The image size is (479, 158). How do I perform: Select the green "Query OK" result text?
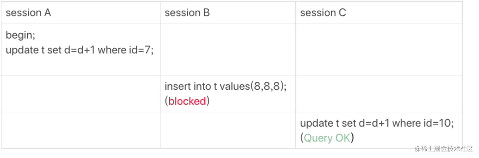tap(327, 138)
